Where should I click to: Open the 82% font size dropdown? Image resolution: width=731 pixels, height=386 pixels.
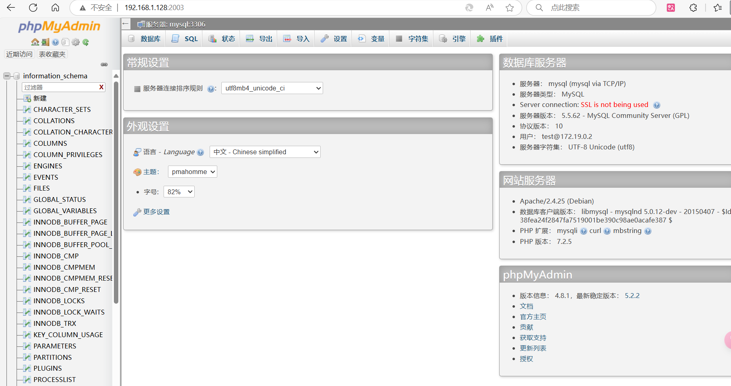179,192
